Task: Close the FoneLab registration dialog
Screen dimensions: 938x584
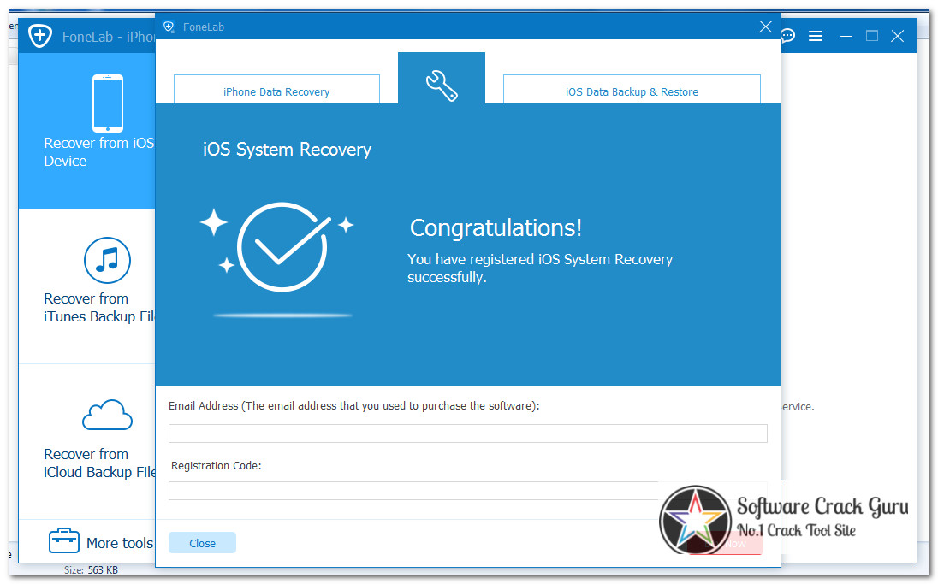Action: pyautogui.click(x=765, y=27)
